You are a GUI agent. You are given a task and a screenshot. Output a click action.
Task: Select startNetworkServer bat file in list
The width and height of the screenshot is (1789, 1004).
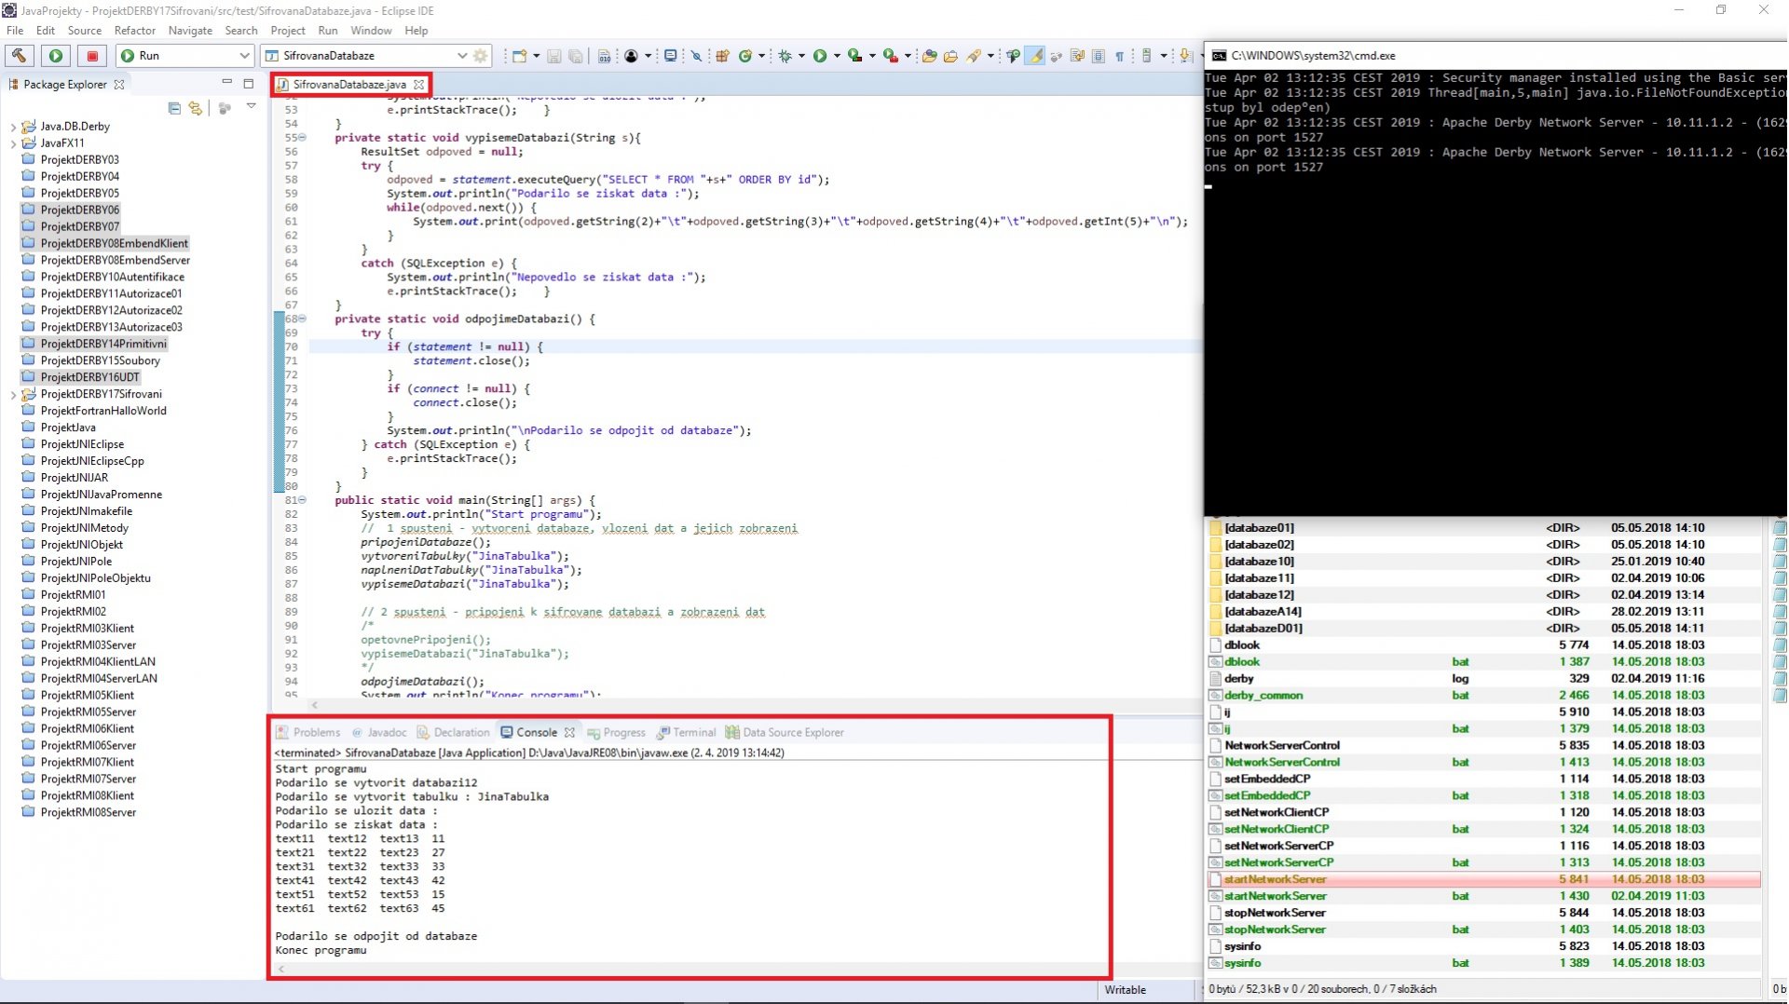tap(1275, 896)
